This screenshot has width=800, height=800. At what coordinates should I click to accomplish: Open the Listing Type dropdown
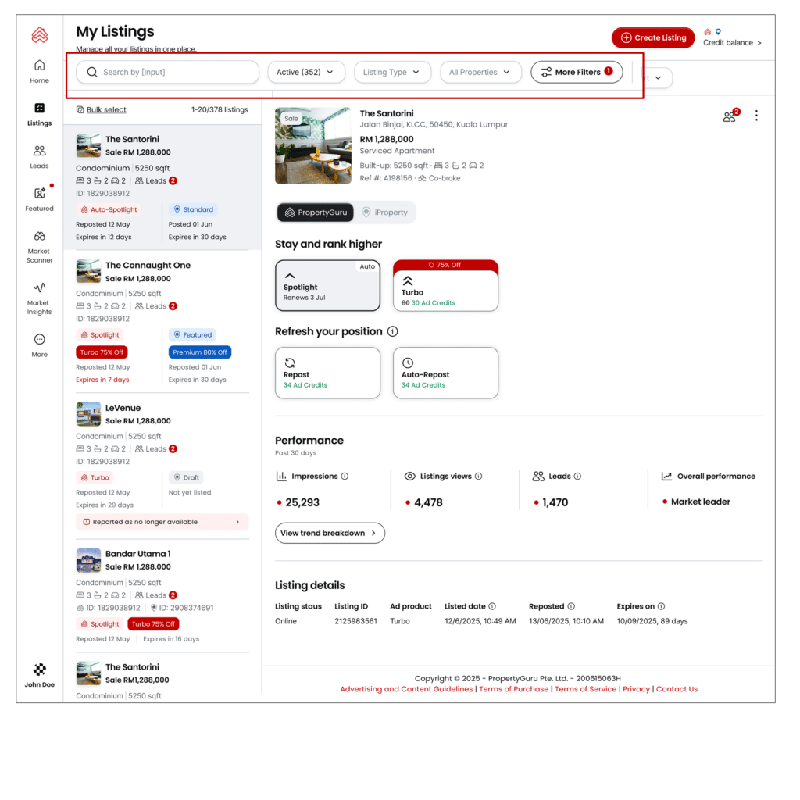[x=392, y=72]
